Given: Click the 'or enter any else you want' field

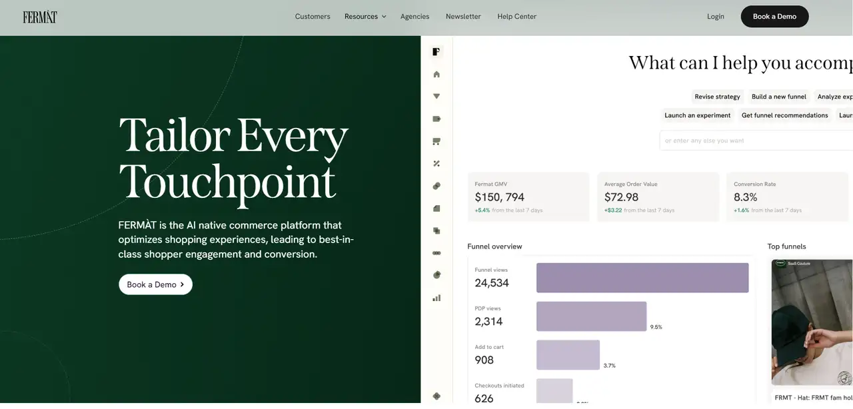Looking at the screenshot, I should (756, 141).
